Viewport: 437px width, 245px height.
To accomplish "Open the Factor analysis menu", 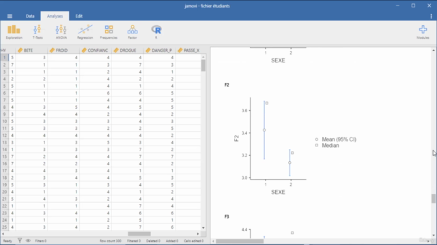I will [x=132, y=32].
